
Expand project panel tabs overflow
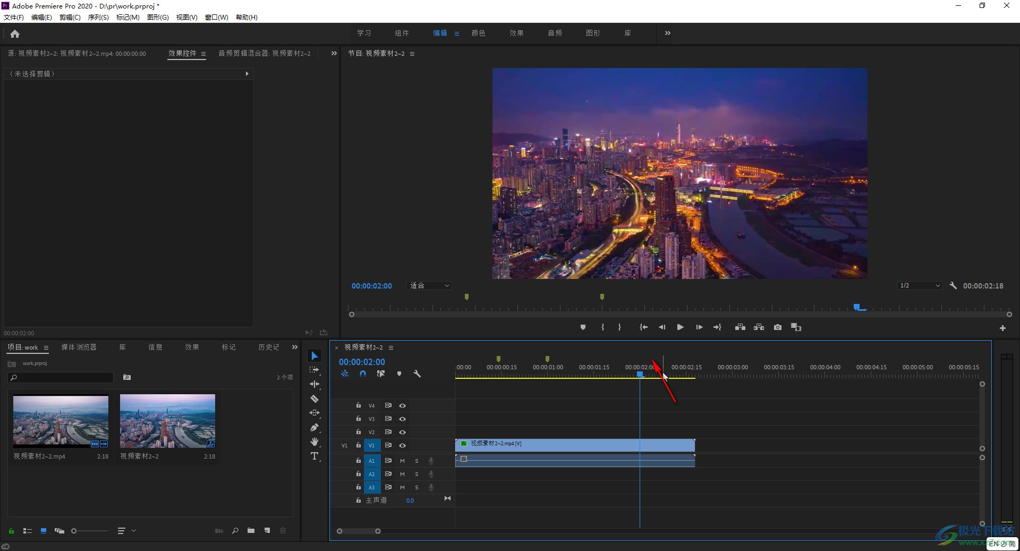[x=294, y=347]
